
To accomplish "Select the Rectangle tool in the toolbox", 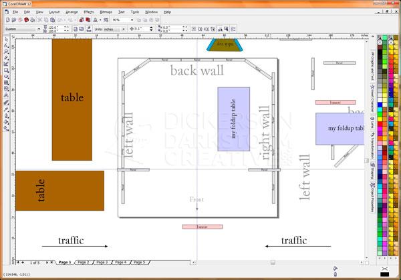I will point(6,69).
